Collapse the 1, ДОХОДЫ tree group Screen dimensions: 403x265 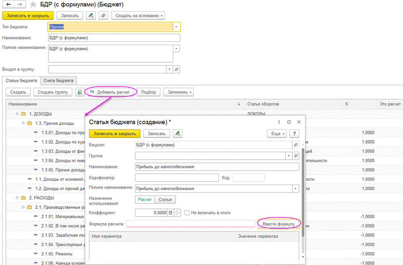click(x=17, y=114)
